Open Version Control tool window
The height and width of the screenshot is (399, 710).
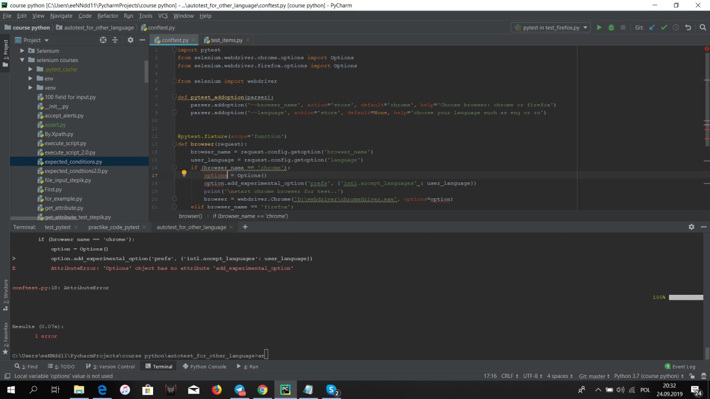point(109,366)
